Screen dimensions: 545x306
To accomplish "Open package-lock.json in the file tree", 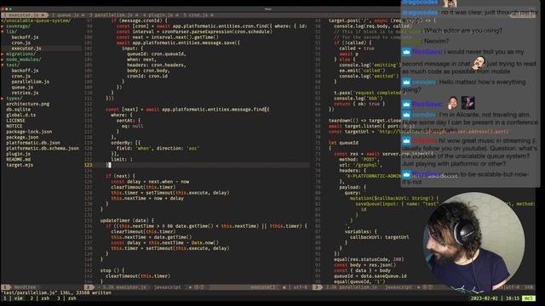I will pos(29,132).
